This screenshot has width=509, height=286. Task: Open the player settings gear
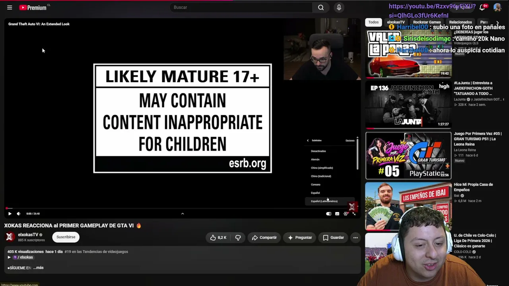[346, 214]
